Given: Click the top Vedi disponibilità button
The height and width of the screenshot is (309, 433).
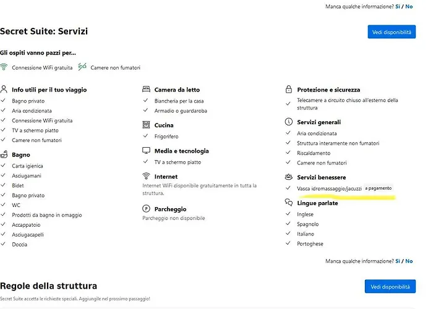Looking at the screenshot, I should tap(391, 32).
